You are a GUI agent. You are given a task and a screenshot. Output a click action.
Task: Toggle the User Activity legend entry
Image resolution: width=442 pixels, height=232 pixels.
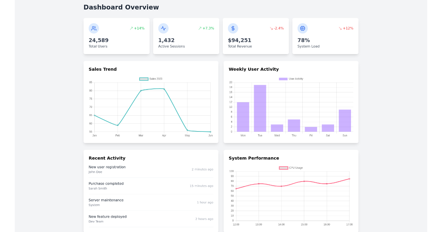291,78
